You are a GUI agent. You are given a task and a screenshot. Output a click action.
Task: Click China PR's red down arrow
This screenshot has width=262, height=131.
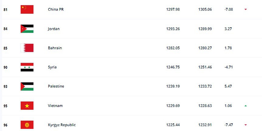tap(246, 9)
